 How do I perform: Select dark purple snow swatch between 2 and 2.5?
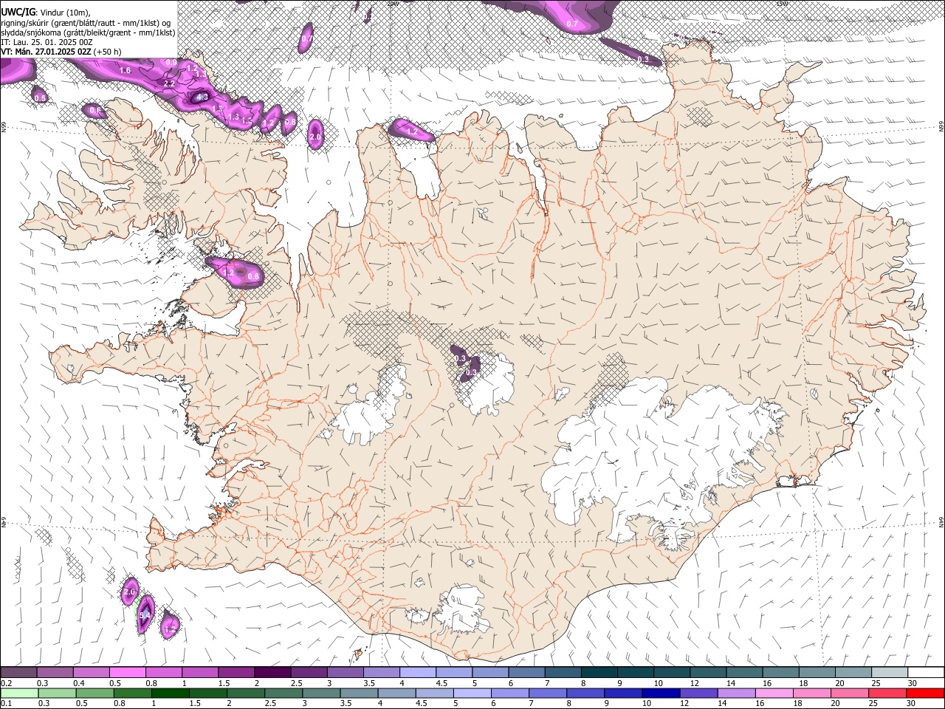272,673
